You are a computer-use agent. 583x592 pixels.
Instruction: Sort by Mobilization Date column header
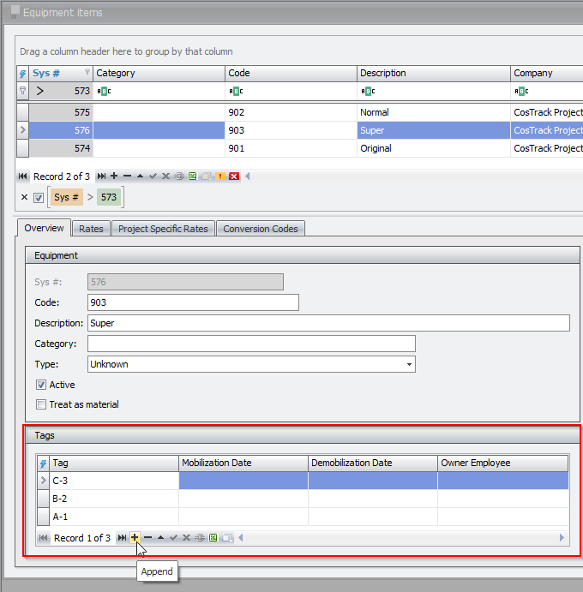[243, 463]
